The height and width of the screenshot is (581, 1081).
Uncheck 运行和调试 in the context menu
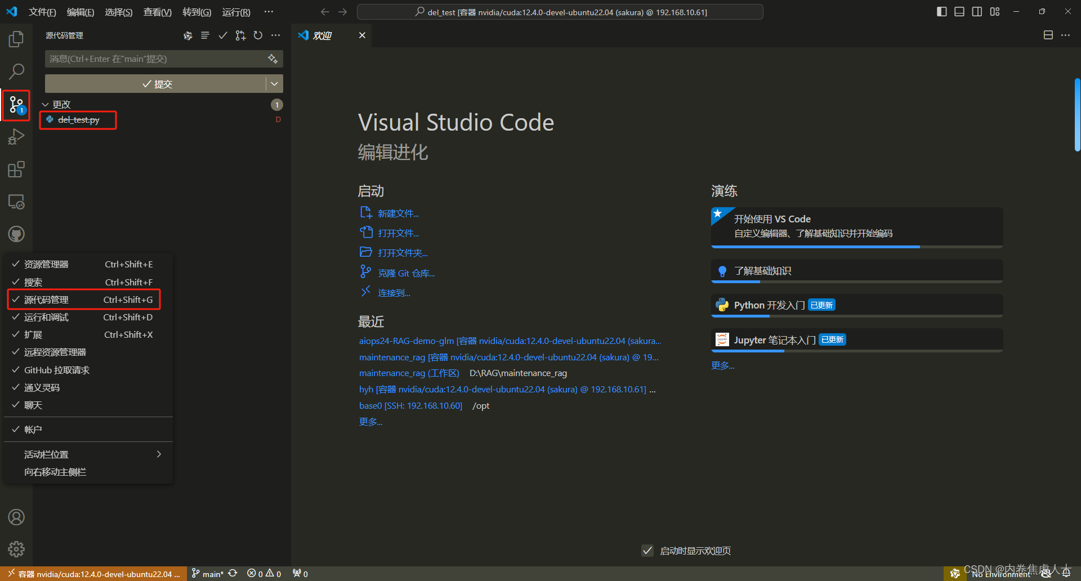pyautogui.click(x=88, y=317)
